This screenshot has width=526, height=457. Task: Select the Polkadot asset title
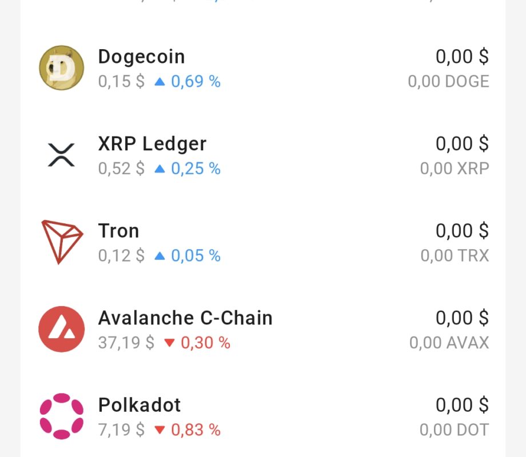pos(140,404)
